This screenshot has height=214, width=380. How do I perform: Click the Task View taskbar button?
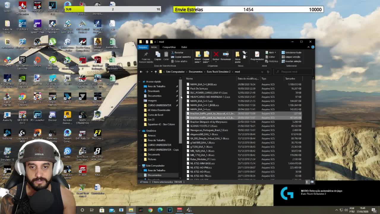(x=92, y=210)
